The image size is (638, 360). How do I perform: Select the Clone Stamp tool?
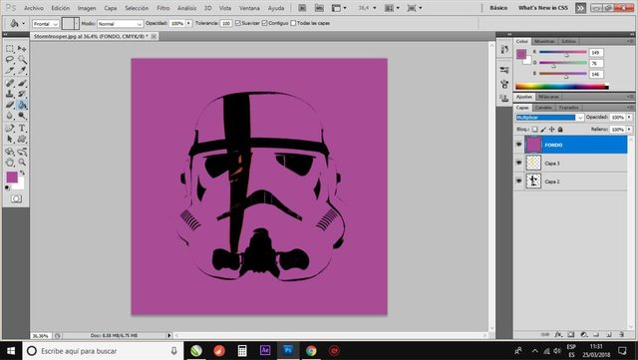(x=10, y=94)
